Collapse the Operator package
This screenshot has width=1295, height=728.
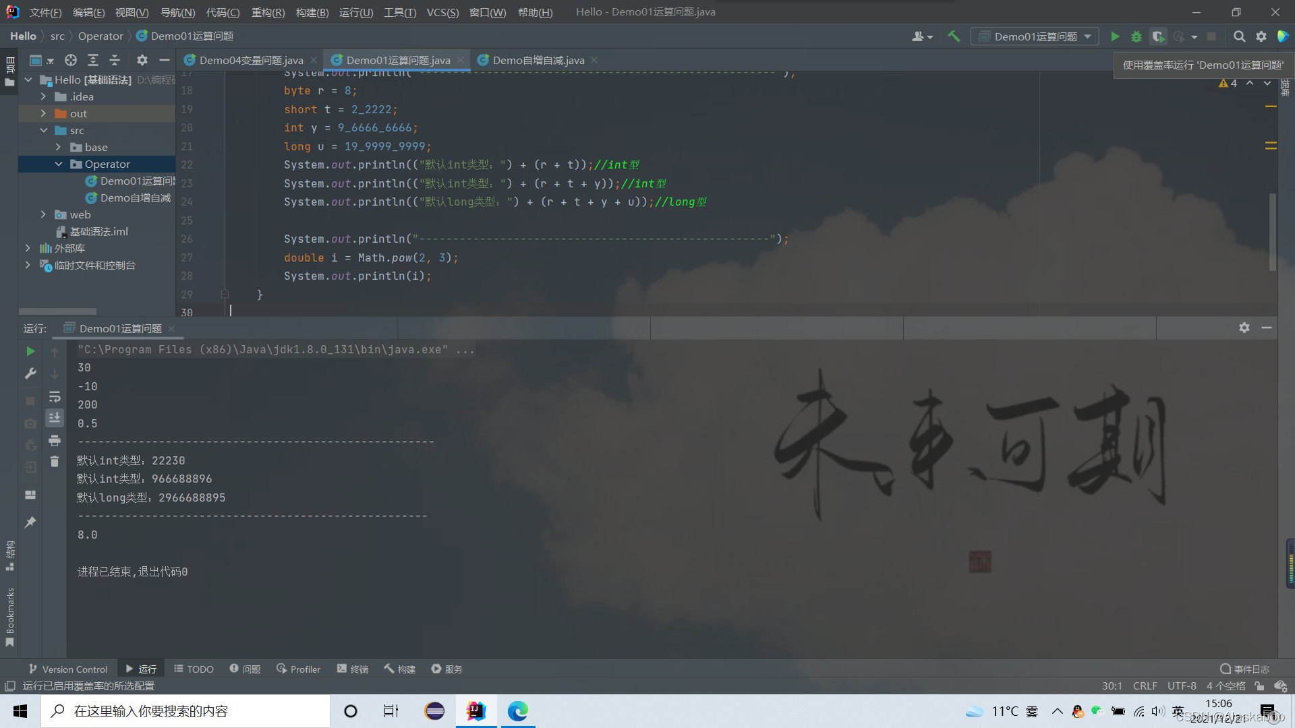coord(58,164)
